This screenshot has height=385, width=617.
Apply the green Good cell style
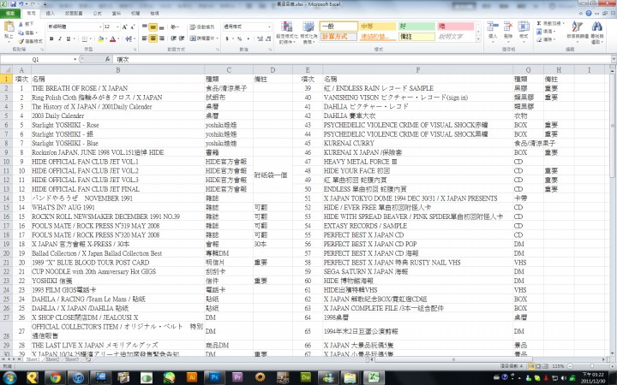[416, 27]
